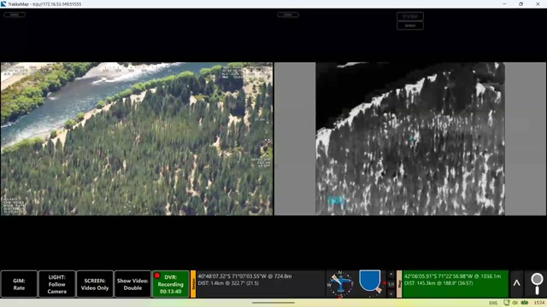This screenshot has width=547, height=307.
Task: Click the GIM: Rate button
Action: pyautogui.click(x=19, y=284)
